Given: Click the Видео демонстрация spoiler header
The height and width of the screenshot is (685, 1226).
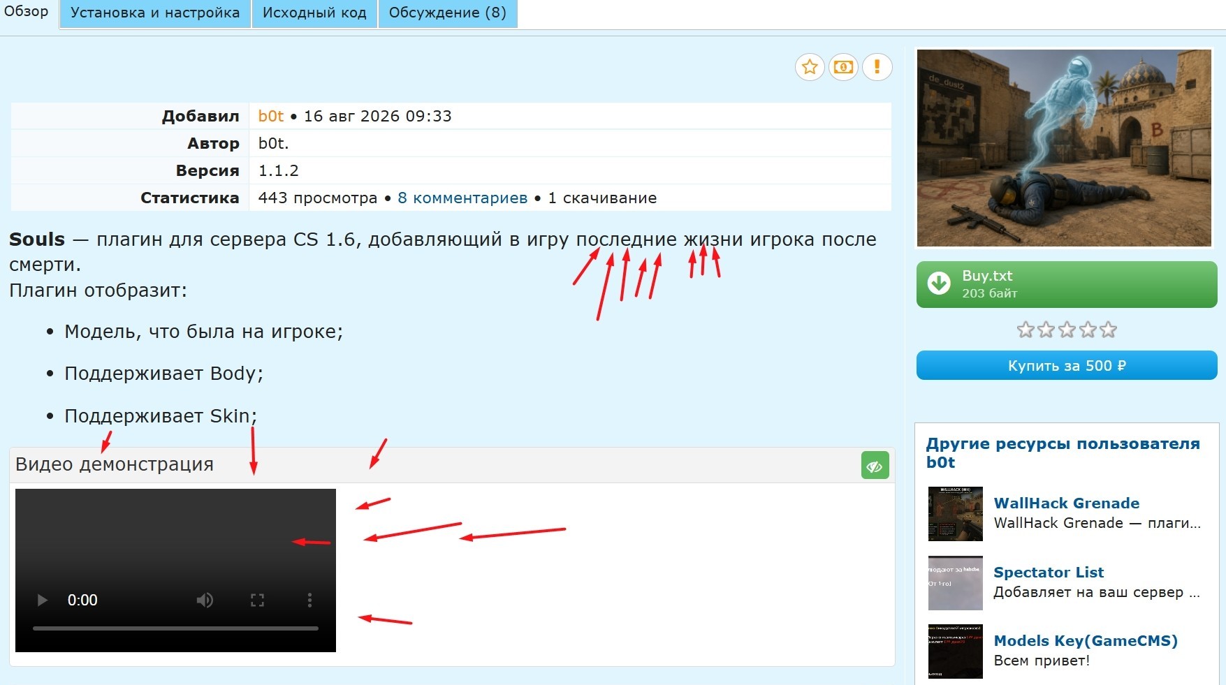Looking at the screenshot, I should tap(452, 465).
